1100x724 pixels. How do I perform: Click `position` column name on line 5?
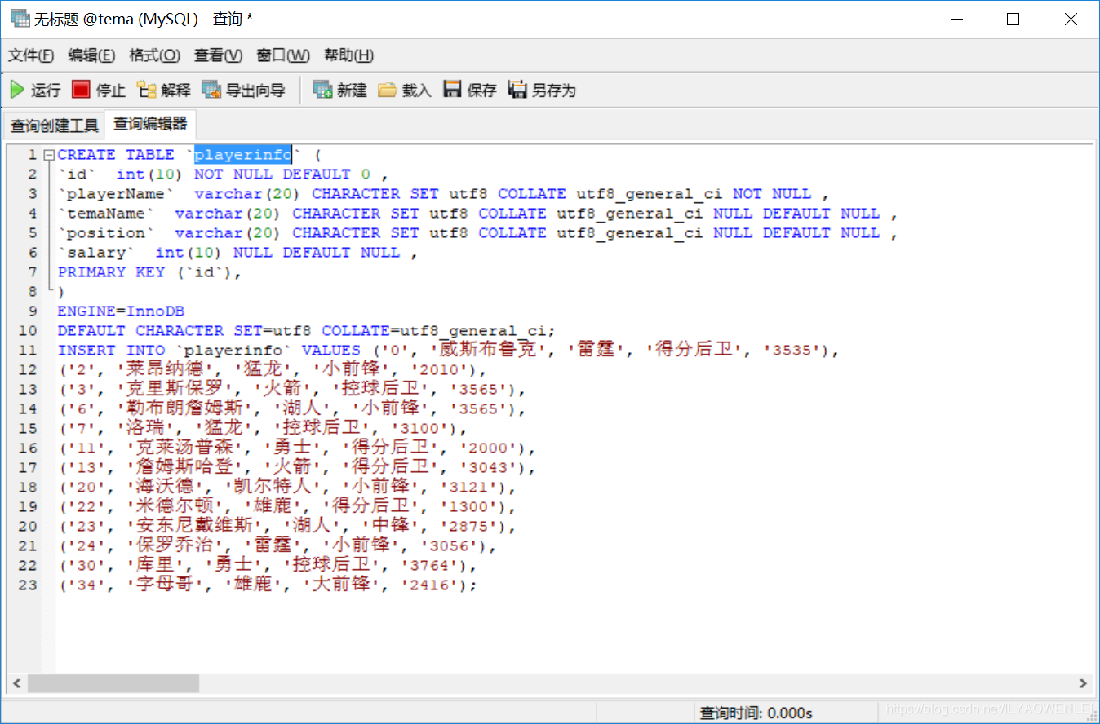click(x=106, y=233)
